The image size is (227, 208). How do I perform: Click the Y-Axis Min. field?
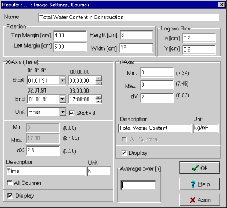(x=157, y=72)
